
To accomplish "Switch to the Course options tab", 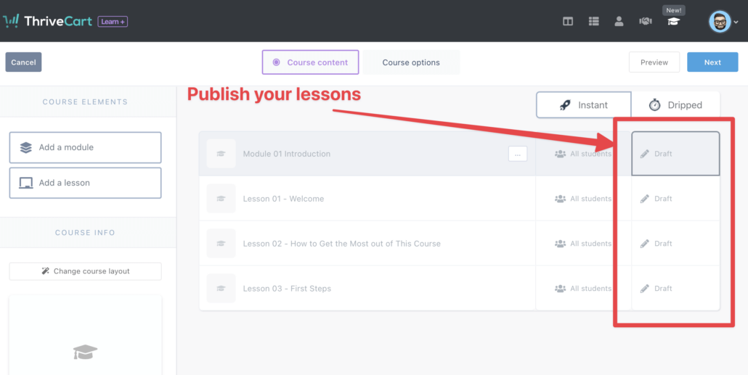I will 411,62.
